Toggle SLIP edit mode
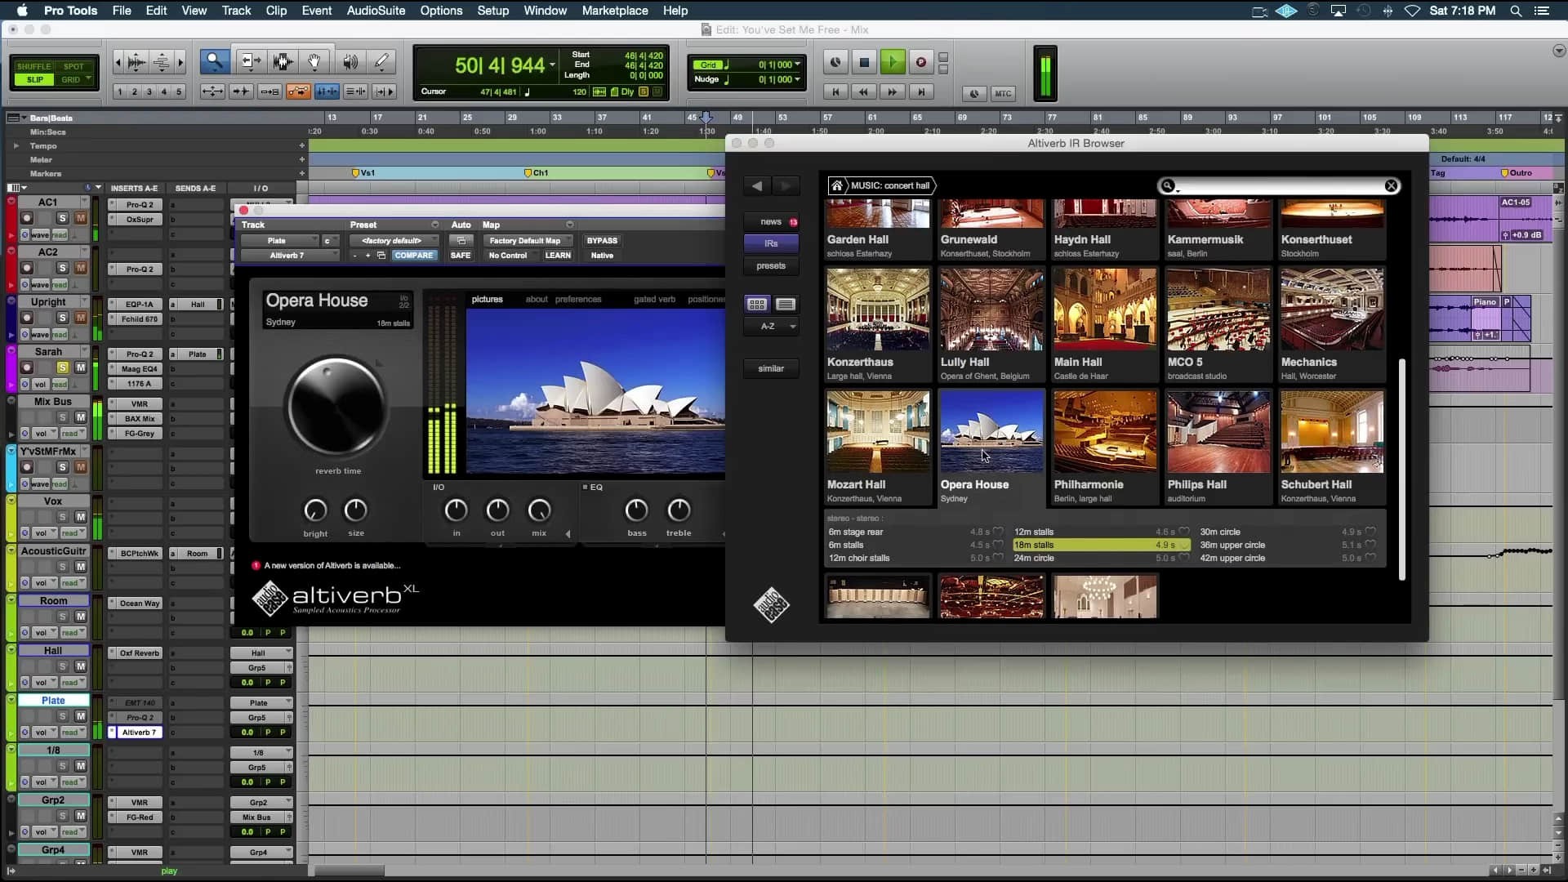1568x882 pixels. point(34,79)
